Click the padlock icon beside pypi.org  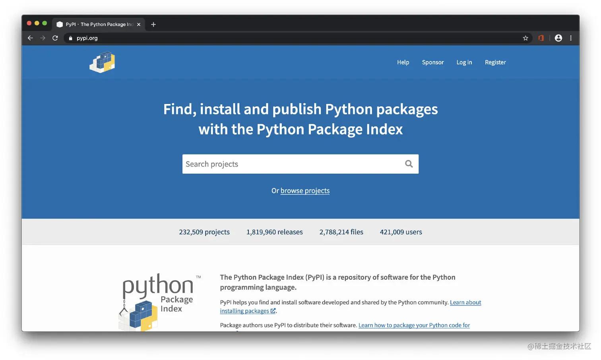click(70, 38)
